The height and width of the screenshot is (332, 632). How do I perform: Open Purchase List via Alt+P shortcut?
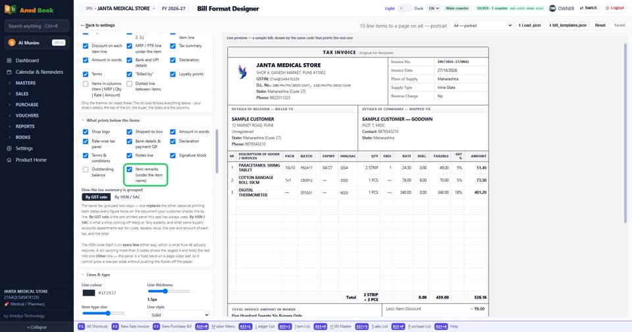point(411,326)
